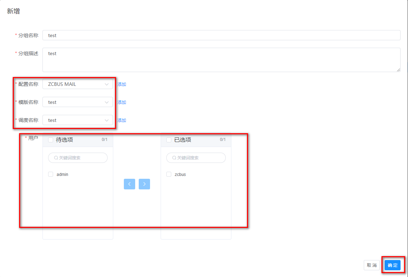Open the 配置名称 dropdown showing ZCBUS MAIL

(x=77, y=84)
